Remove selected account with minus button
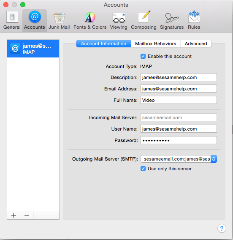233x240 pixels. (x=27, y=215)
